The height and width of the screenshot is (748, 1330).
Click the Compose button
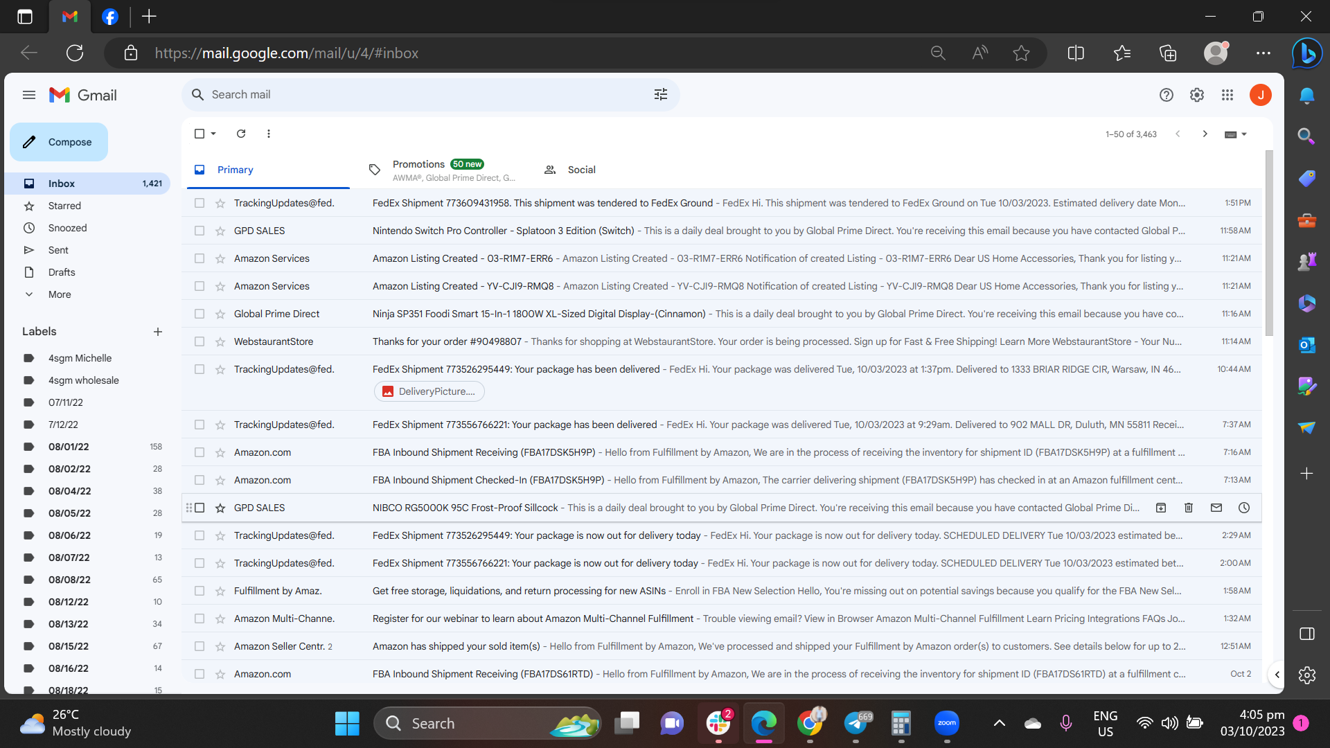coord(59,142)
